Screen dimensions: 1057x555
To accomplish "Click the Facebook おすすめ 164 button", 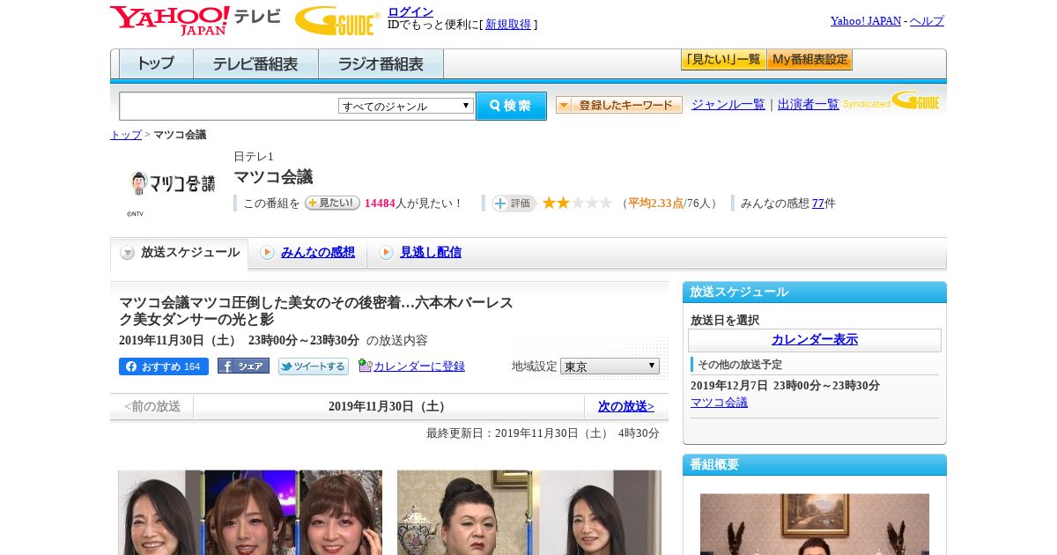I will 164,366.
